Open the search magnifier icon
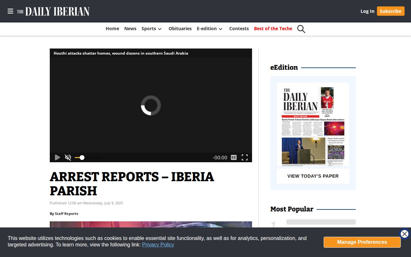Screen dimensions: 411x257 tap(301, 29)
